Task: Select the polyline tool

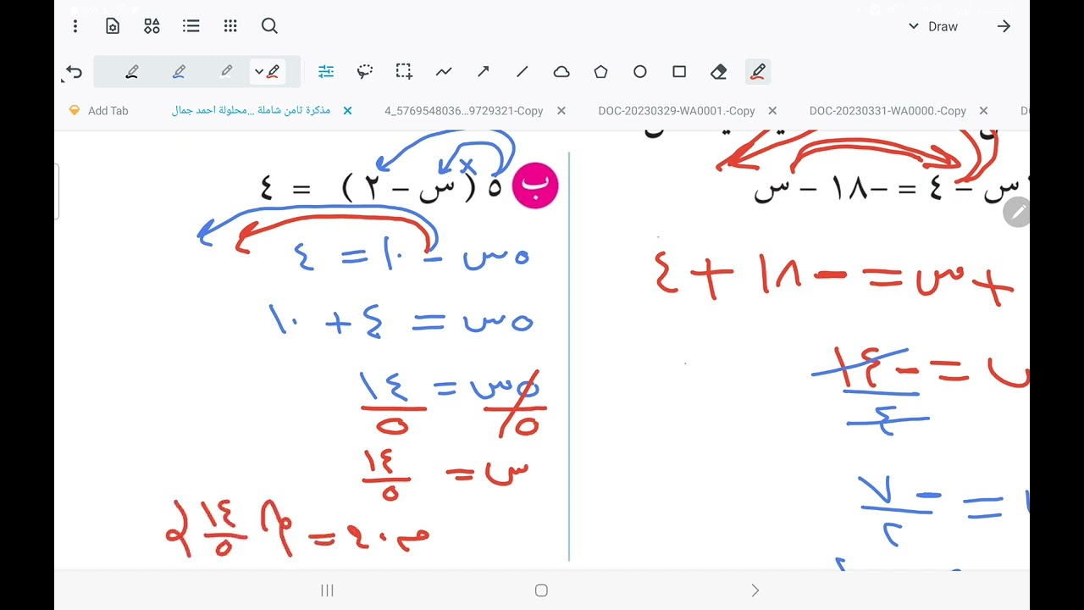Action: [x=444, y=72]
